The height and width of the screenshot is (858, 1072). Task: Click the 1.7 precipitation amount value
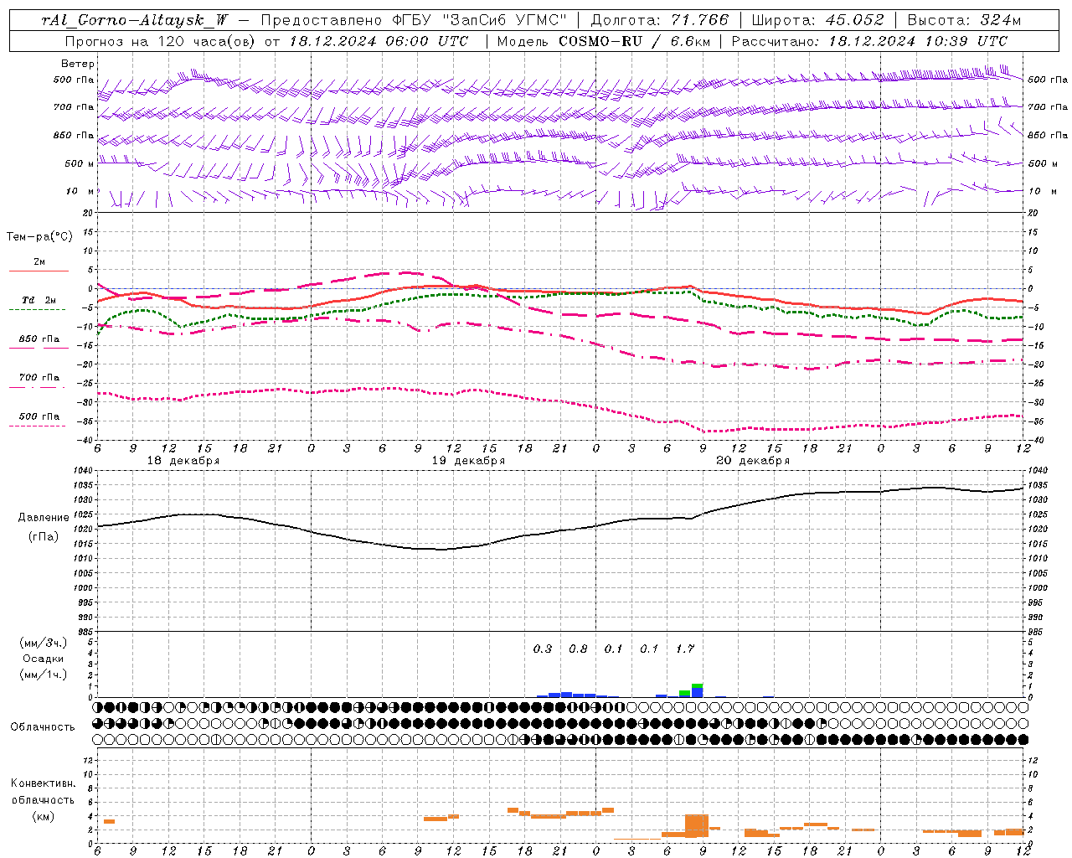coord(685,649)
